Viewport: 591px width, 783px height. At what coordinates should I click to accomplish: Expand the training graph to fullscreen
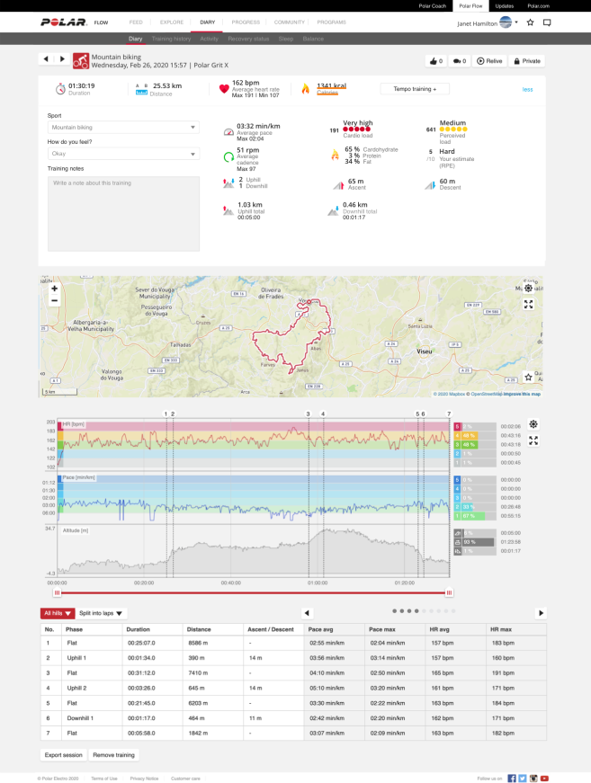[x=533, y=440]
